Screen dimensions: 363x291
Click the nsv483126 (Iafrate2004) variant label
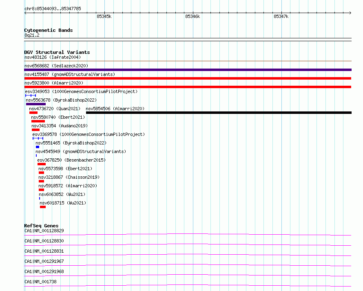(x=53, y=57)
